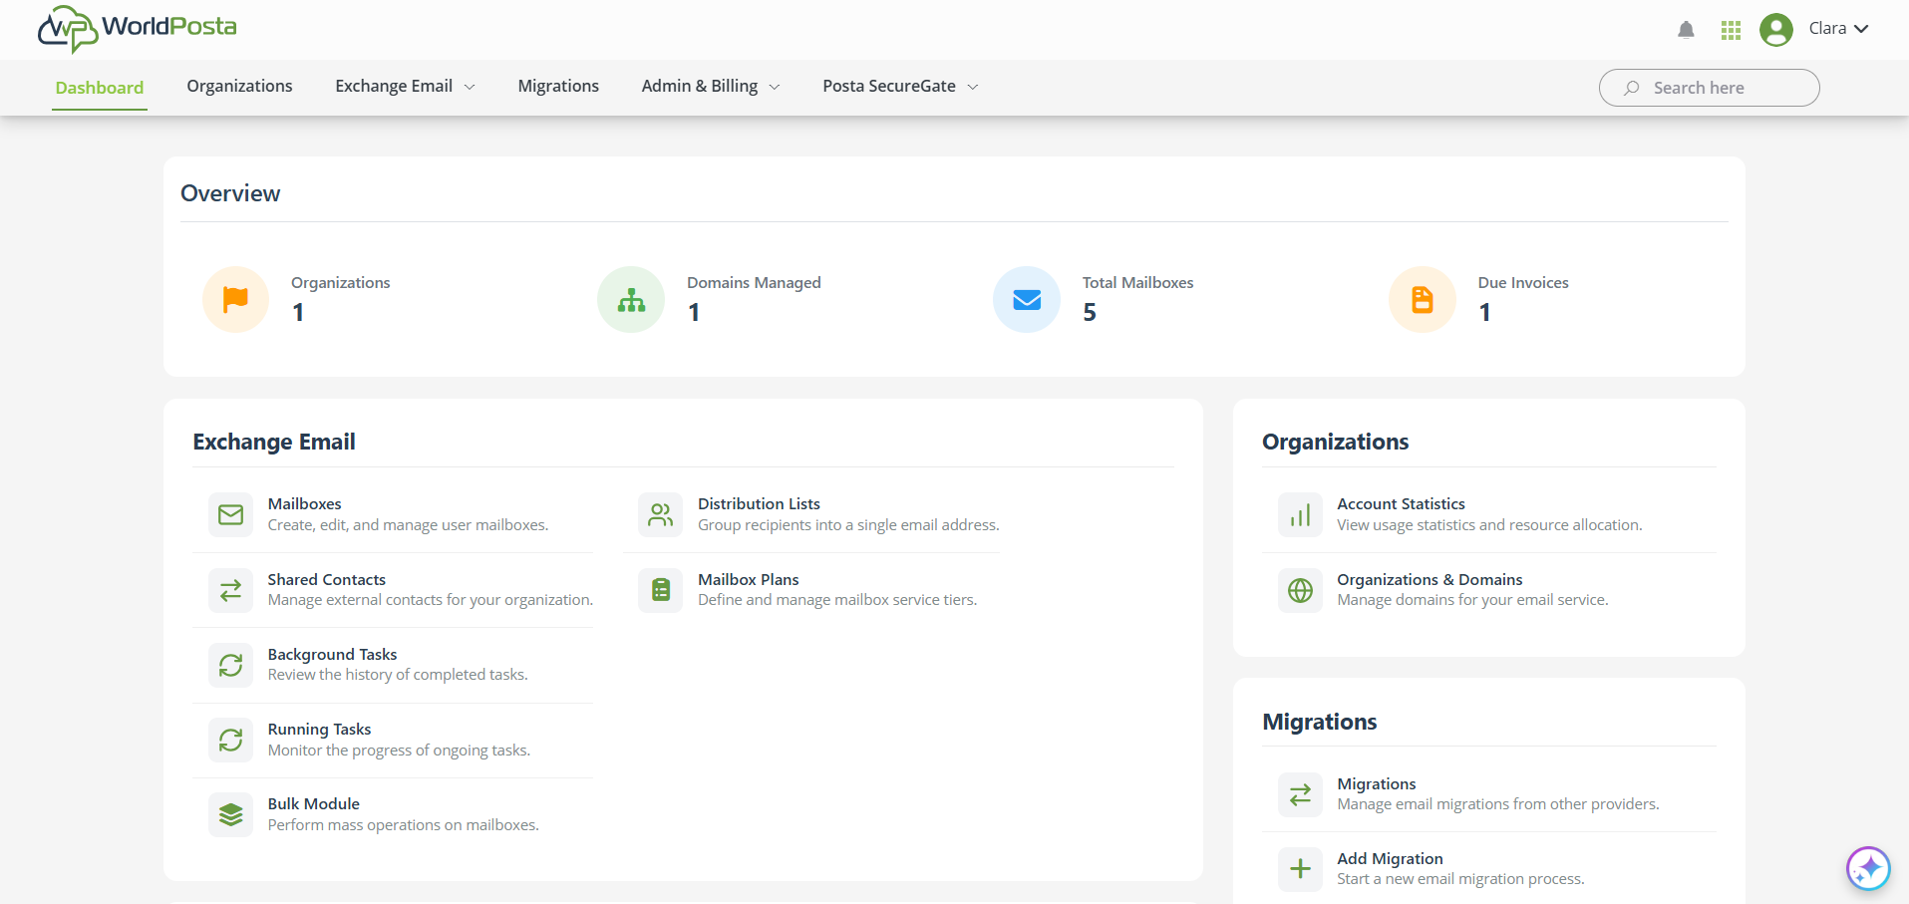Click the WorldPosta logo
This screenshot has height=904, width=1909.
tap(138, 28)
